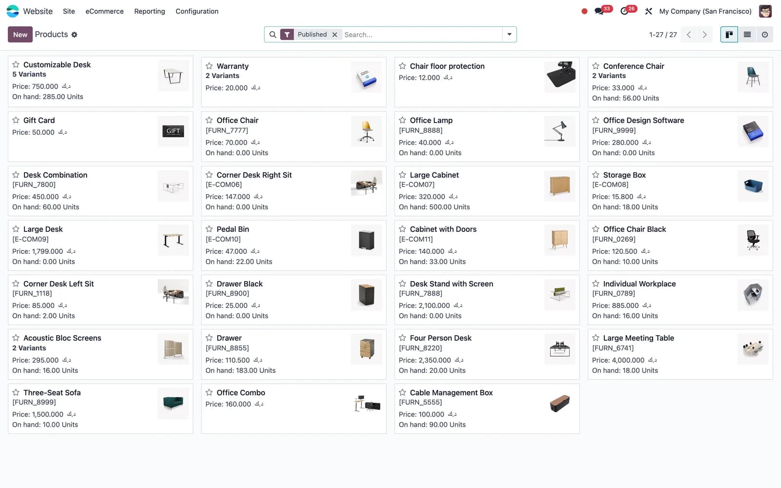Toggle favorite on Large Meeting Table
The image size is (781, 488).
[596, 338]
